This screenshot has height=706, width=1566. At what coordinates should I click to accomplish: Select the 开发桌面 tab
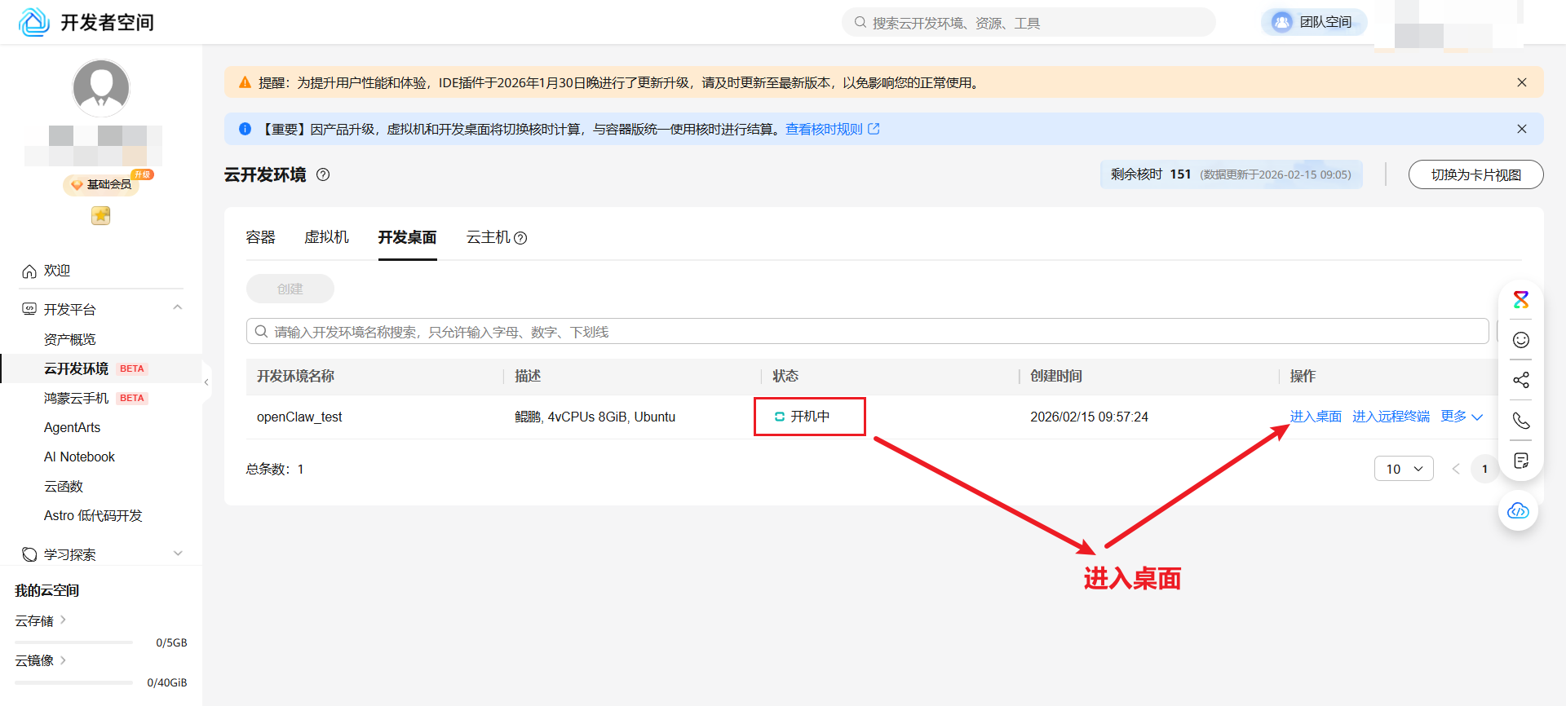point(407,237)
